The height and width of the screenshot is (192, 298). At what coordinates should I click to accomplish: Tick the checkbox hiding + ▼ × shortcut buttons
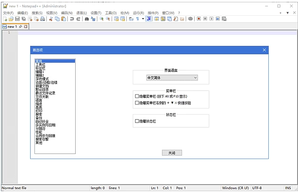point(137,102)
